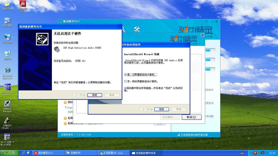Close the 驱动精灵 inner popup with X
Image resolution: width=278 pixels, height=156 pixels.
[x=202, y=35]
